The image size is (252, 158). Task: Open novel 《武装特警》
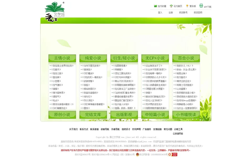tap(88, 81)
